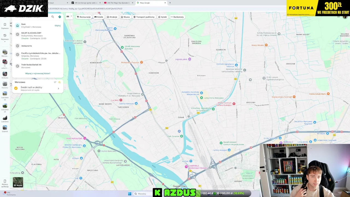Viewport: 350px width, 197px height.
Task: Select the Restauracja PapuGar map pin
Action: click(x=141, y=62)
